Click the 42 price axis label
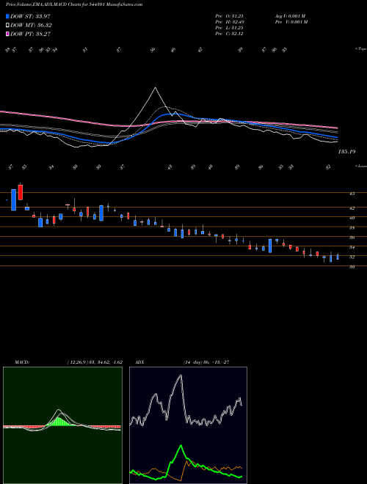 352,208
